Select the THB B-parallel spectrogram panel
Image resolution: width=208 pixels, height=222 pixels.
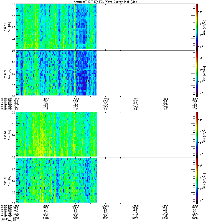tap(106, 74)
